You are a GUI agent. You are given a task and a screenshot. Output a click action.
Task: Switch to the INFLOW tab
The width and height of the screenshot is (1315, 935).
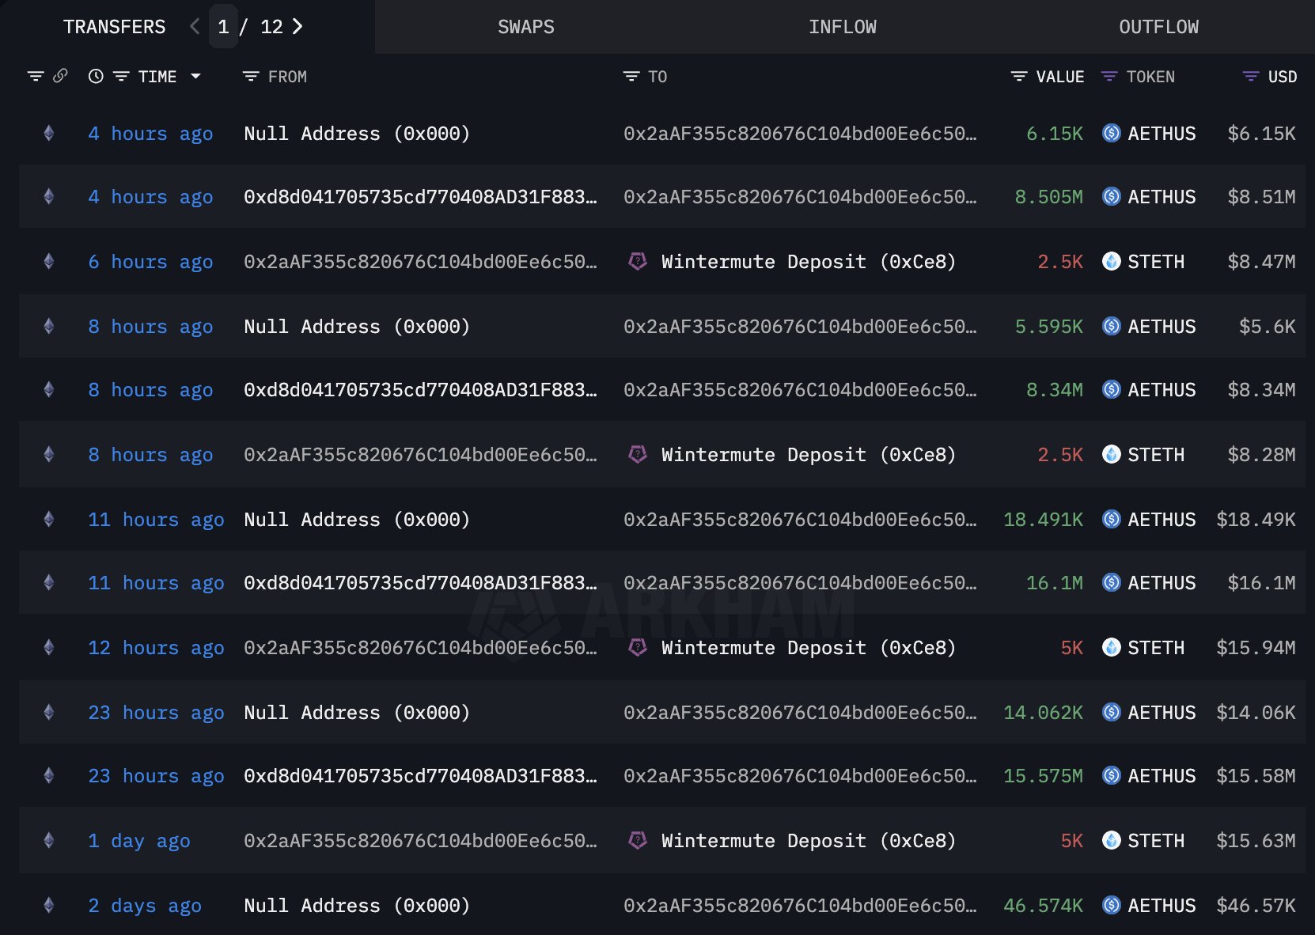tap(843, 27)
